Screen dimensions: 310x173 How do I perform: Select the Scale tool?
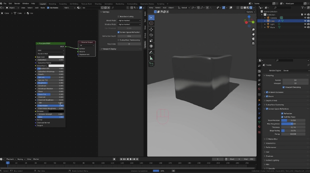pyautogui.click(x=151, y=40)
